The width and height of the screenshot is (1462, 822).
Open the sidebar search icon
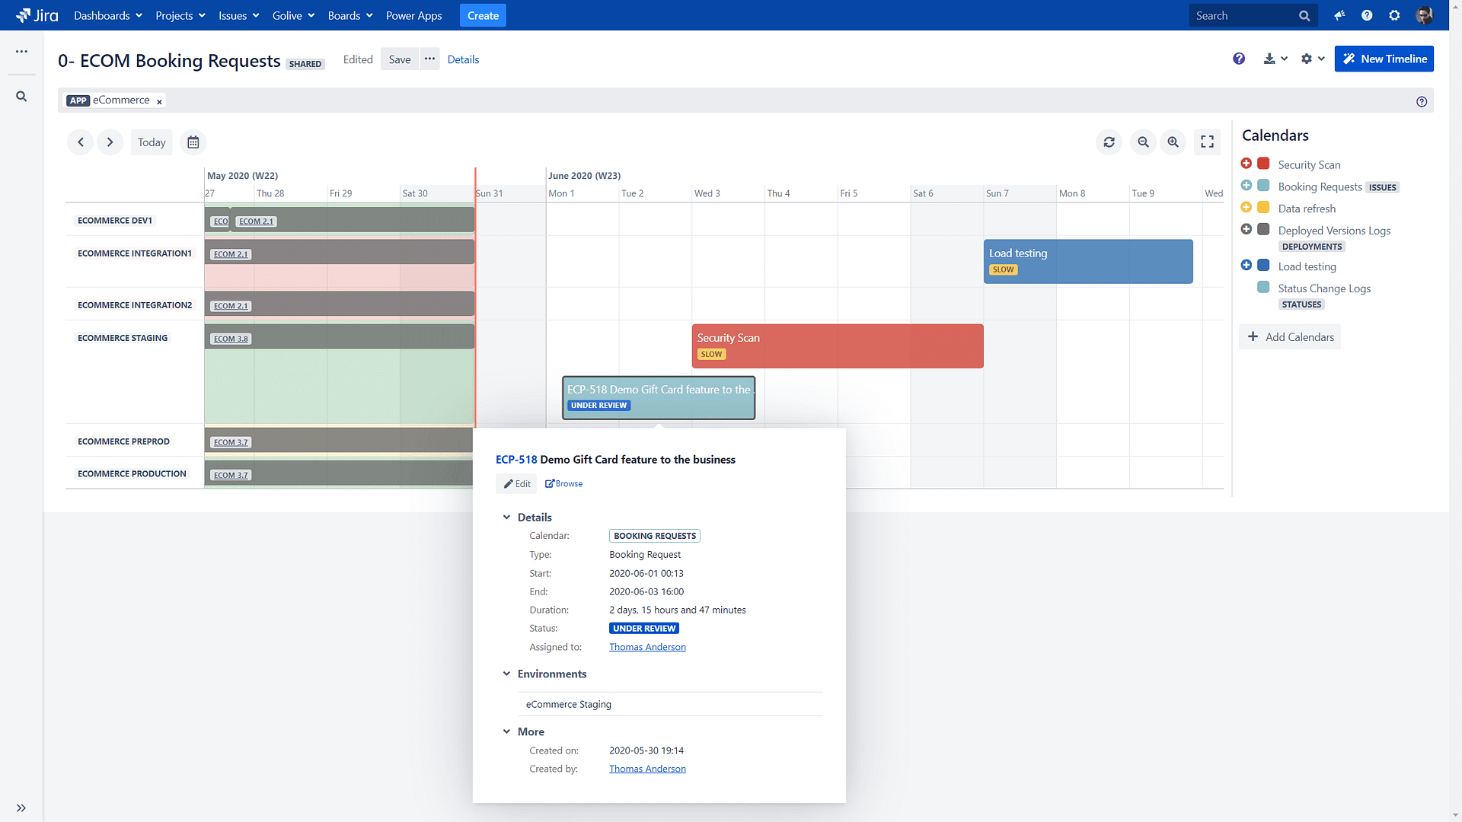[21, 96]
